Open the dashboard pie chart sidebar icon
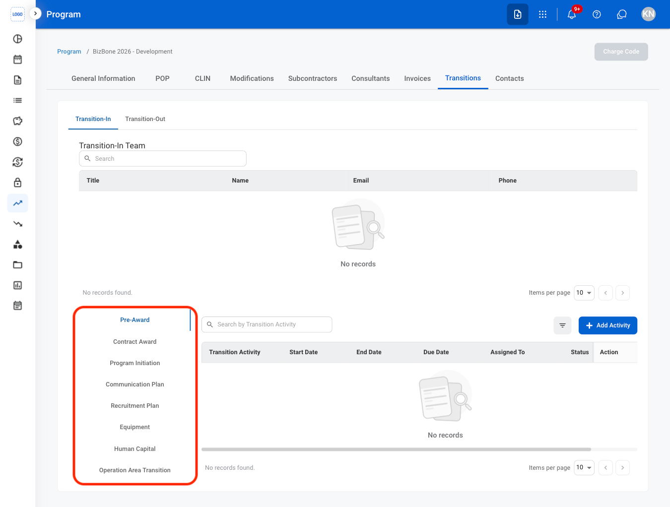The image size is (670, 507). (x=17, y=39)
